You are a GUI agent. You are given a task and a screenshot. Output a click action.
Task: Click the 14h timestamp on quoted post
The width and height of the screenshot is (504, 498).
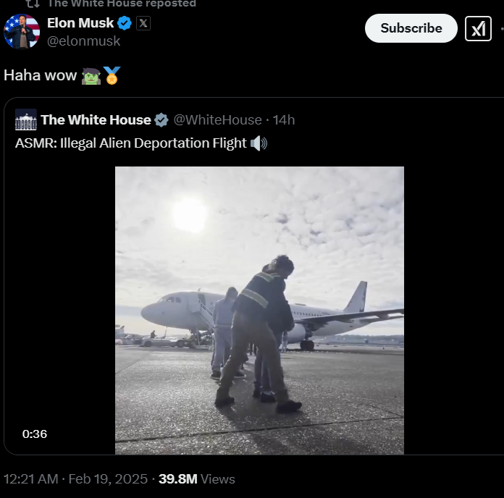(x=283, y=120)
